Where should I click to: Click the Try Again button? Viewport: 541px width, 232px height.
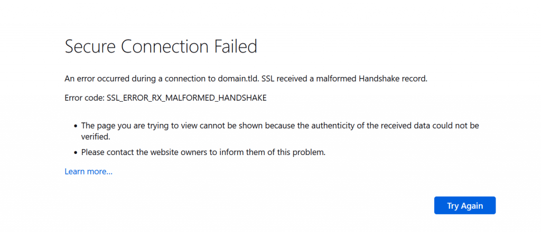click(464, 206)
